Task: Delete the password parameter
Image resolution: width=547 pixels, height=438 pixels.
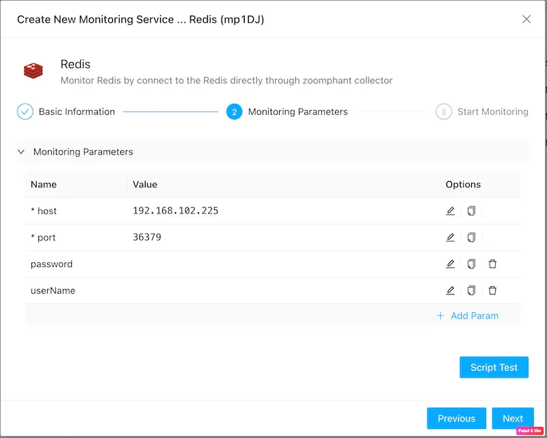Action: click(492, 264)
